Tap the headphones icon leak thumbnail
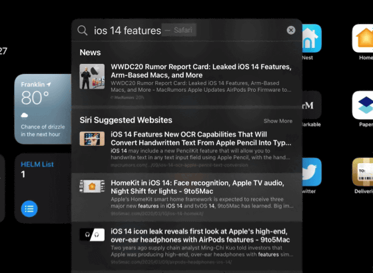 point(92,234)
